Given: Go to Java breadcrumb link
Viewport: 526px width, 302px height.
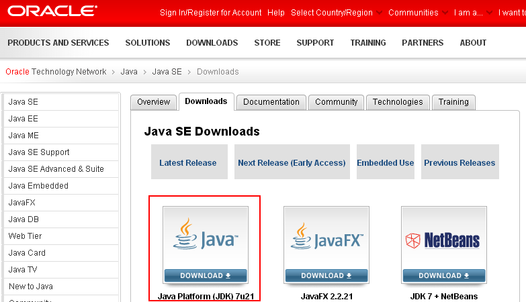Looking at the screenshot, I should 129,72.
